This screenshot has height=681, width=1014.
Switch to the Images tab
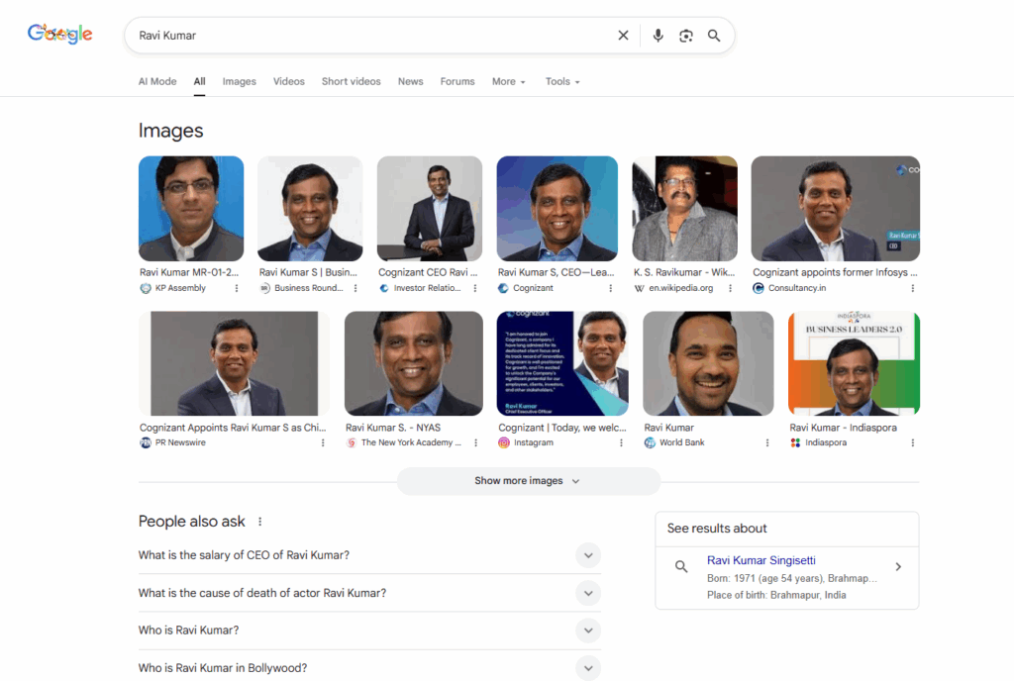tap(239, 81)
